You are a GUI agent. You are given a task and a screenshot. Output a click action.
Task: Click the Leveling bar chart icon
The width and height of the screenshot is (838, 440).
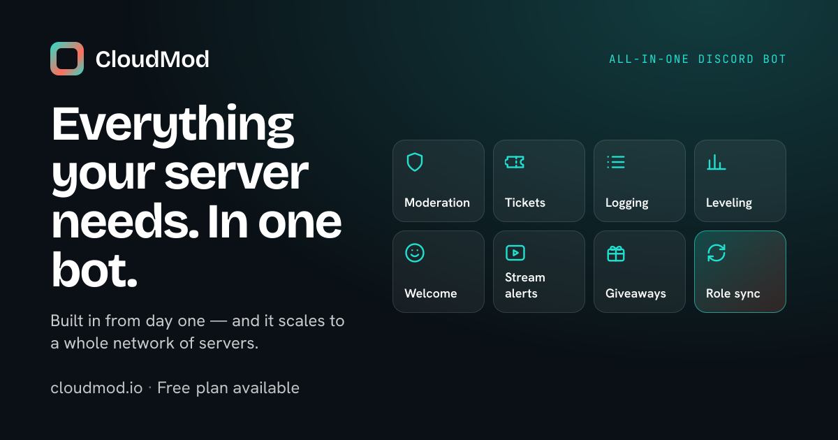coord(716,162)
